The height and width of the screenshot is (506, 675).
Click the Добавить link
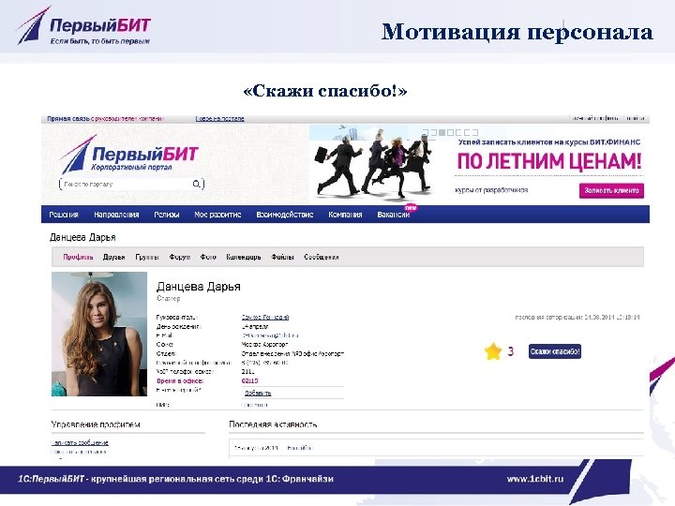[258, 393]
